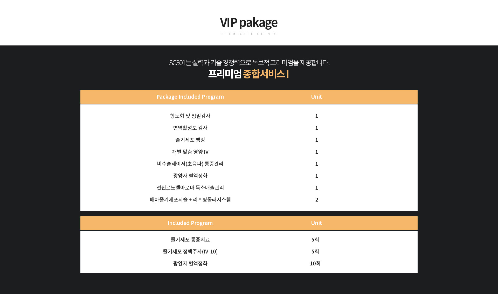
Task: Click the STEM-CELL CLINIC subtitle
Action: pyautogui.click(x=249, y=34)
